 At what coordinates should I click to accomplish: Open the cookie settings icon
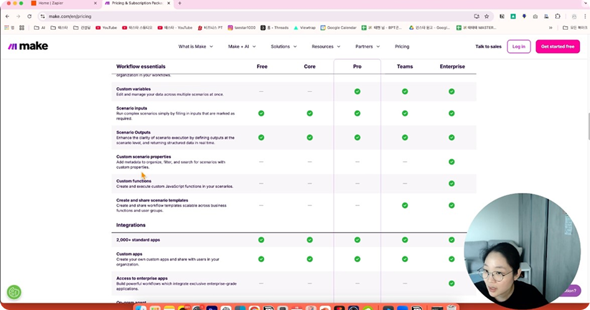click(14, 291)
